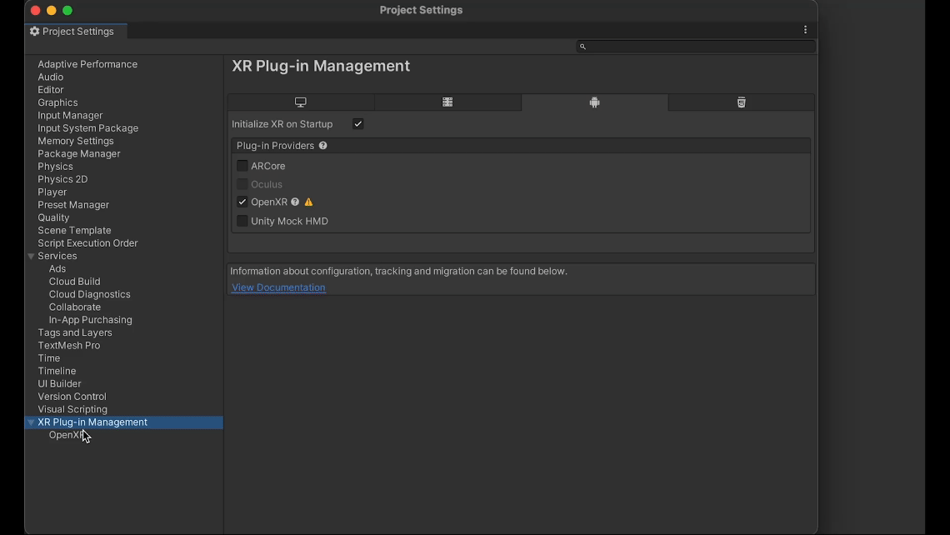The image size is (950, 535).
Task: Open Quality settings
Action: (x=53, y=217)
